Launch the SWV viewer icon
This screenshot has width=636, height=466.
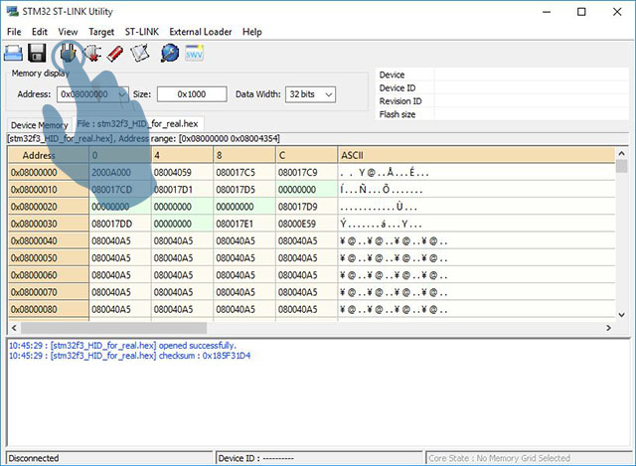click(195, 53)
